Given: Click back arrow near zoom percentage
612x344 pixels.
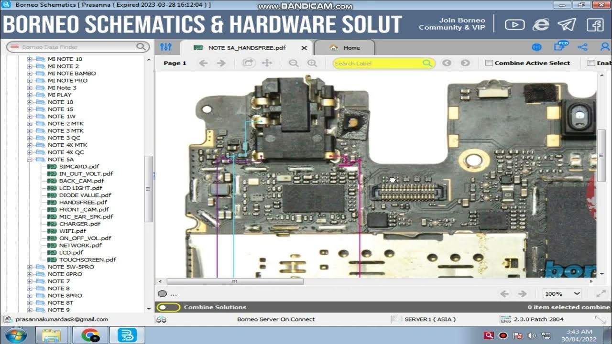Looking at the screenshot, I should pyautogui.click(x=504, y=294).
